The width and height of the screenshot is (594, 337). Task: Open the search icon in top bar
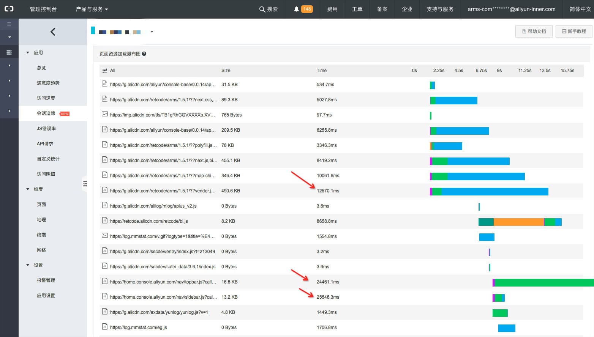pyautogui.click(x=262, y=9)
